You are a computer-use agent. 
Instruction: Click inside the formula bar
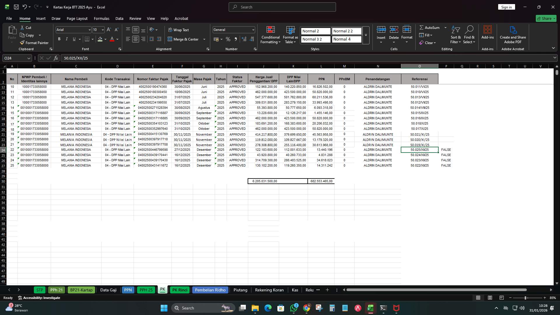tap(175, 58)
